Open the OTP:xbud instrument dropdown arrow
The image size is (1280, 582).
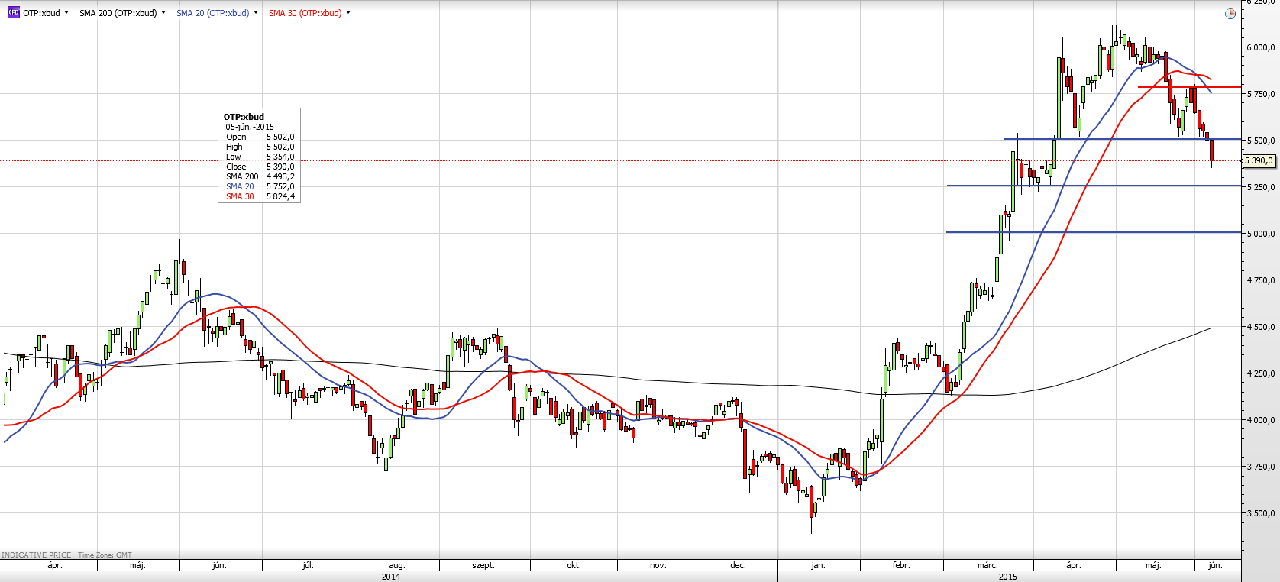(66, 12)
